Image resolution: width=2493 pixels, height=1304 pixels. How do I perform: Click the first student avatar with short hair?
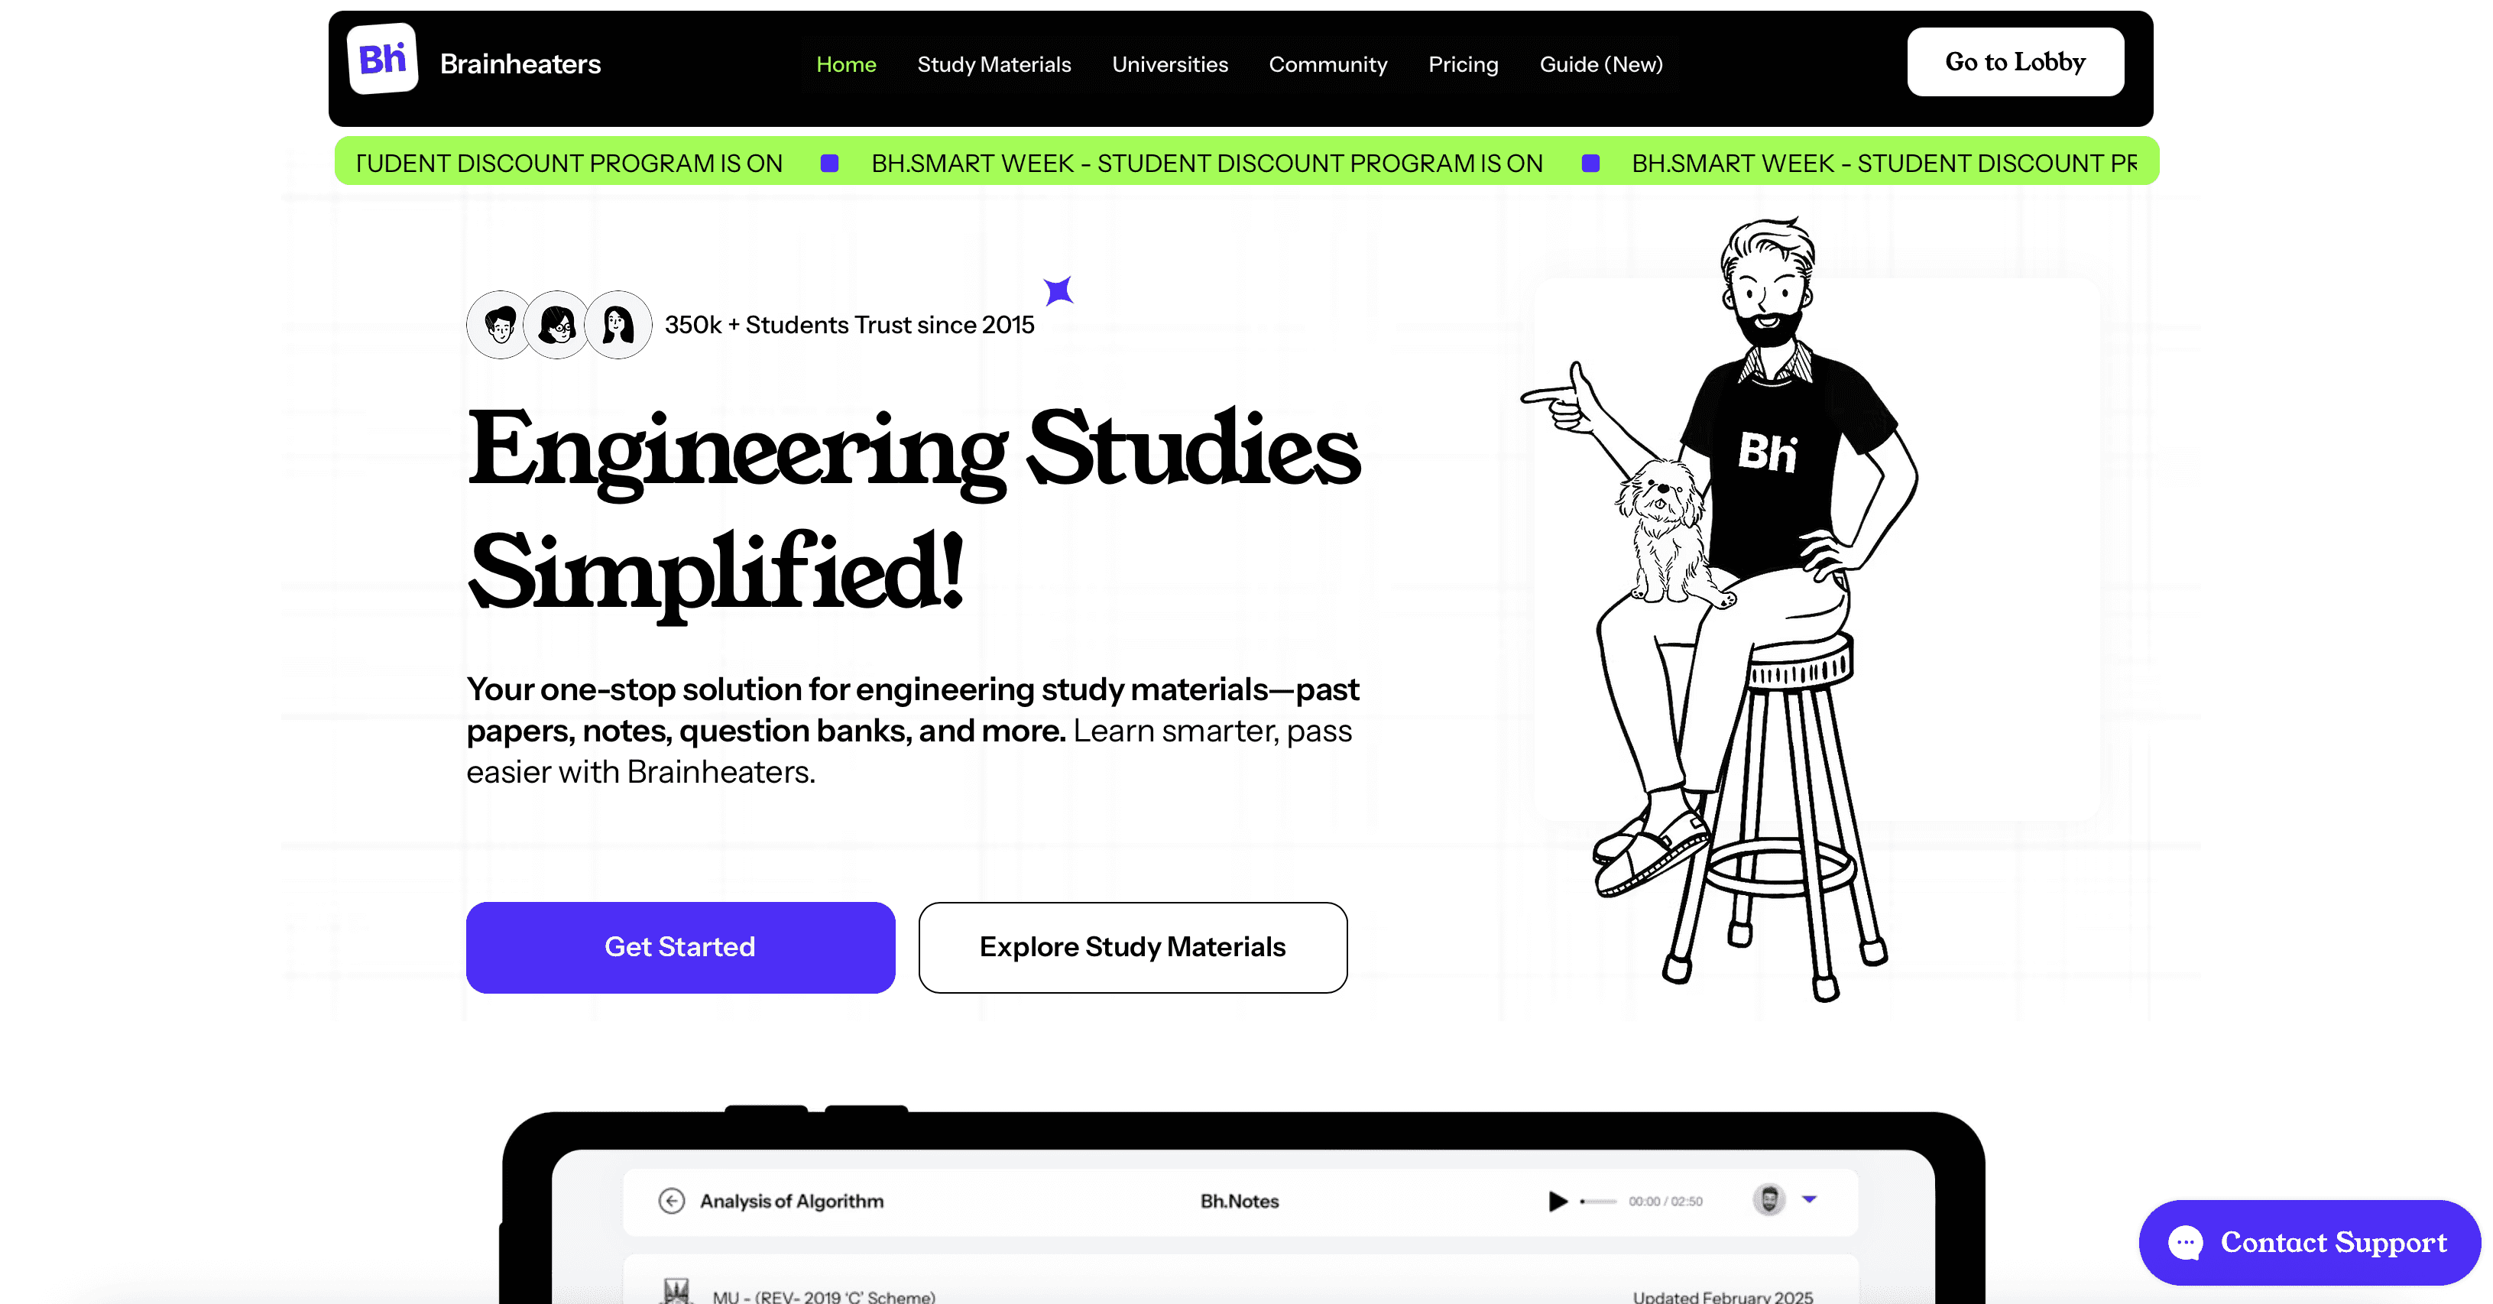pos(499,326)
